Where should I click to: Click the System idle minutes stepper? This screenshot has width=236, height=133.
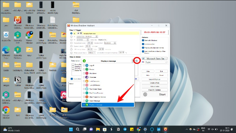coord(90,46)
